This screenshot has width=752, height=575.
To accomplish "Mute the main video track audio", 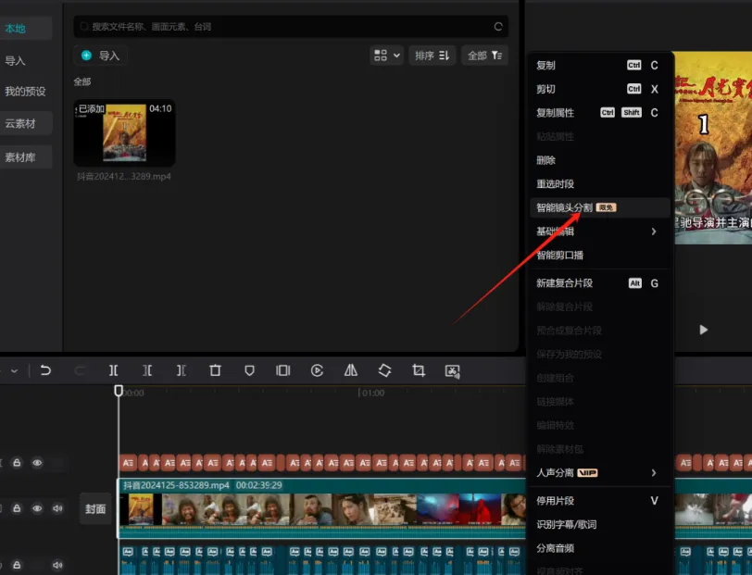I will 57,508.
